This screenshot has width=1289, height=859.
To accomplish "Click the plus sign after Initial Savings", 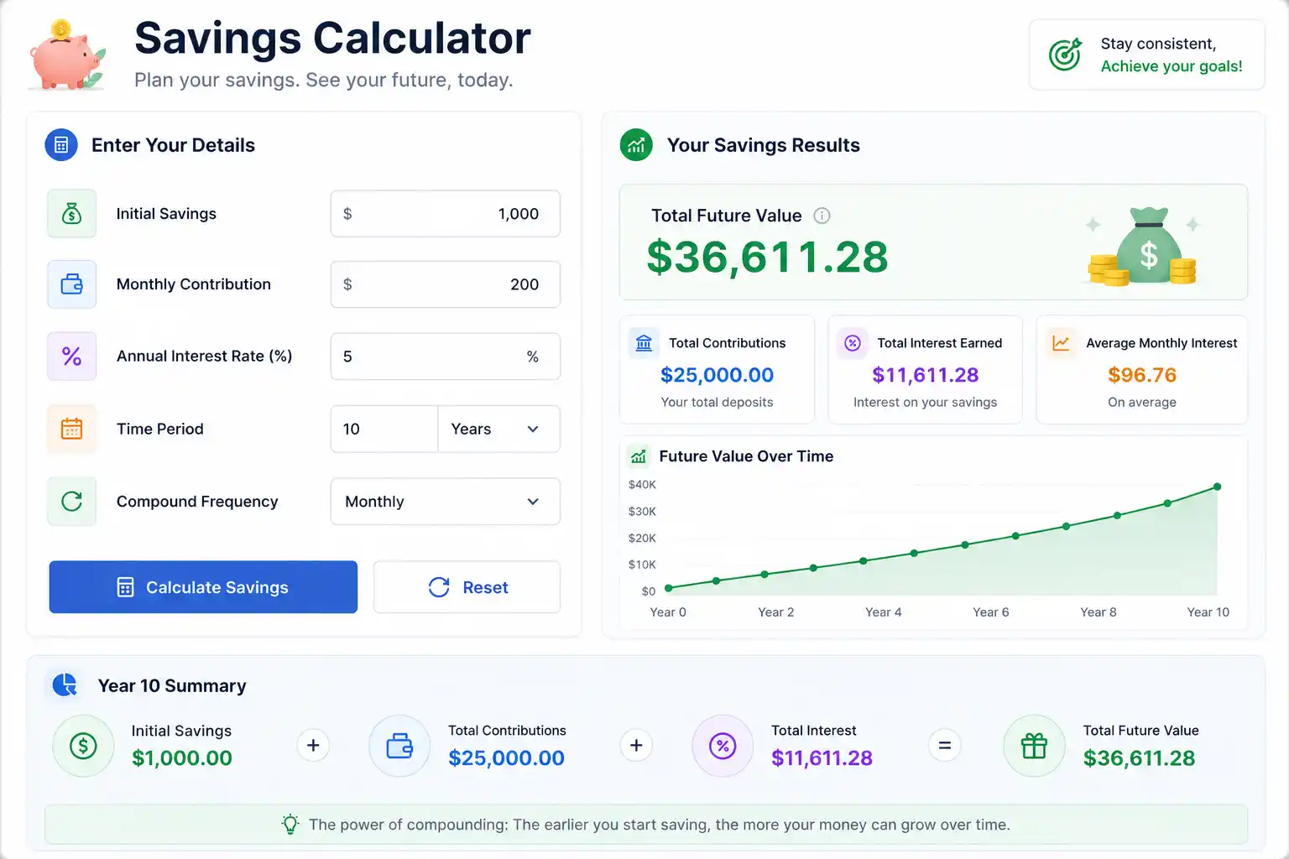I will tap(313, 745).
